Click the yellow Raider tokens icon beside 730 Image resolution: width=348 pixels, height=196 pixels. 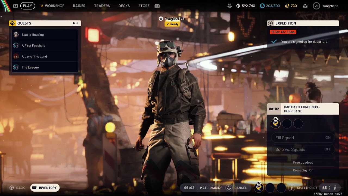click(287, 6)
